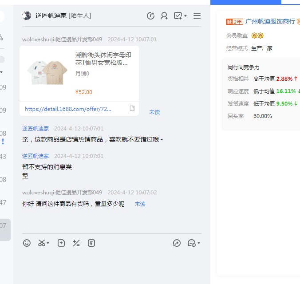
Task: Click the 逆匠帆迪家 contact avatar
Action: click(x=27, y=16)
